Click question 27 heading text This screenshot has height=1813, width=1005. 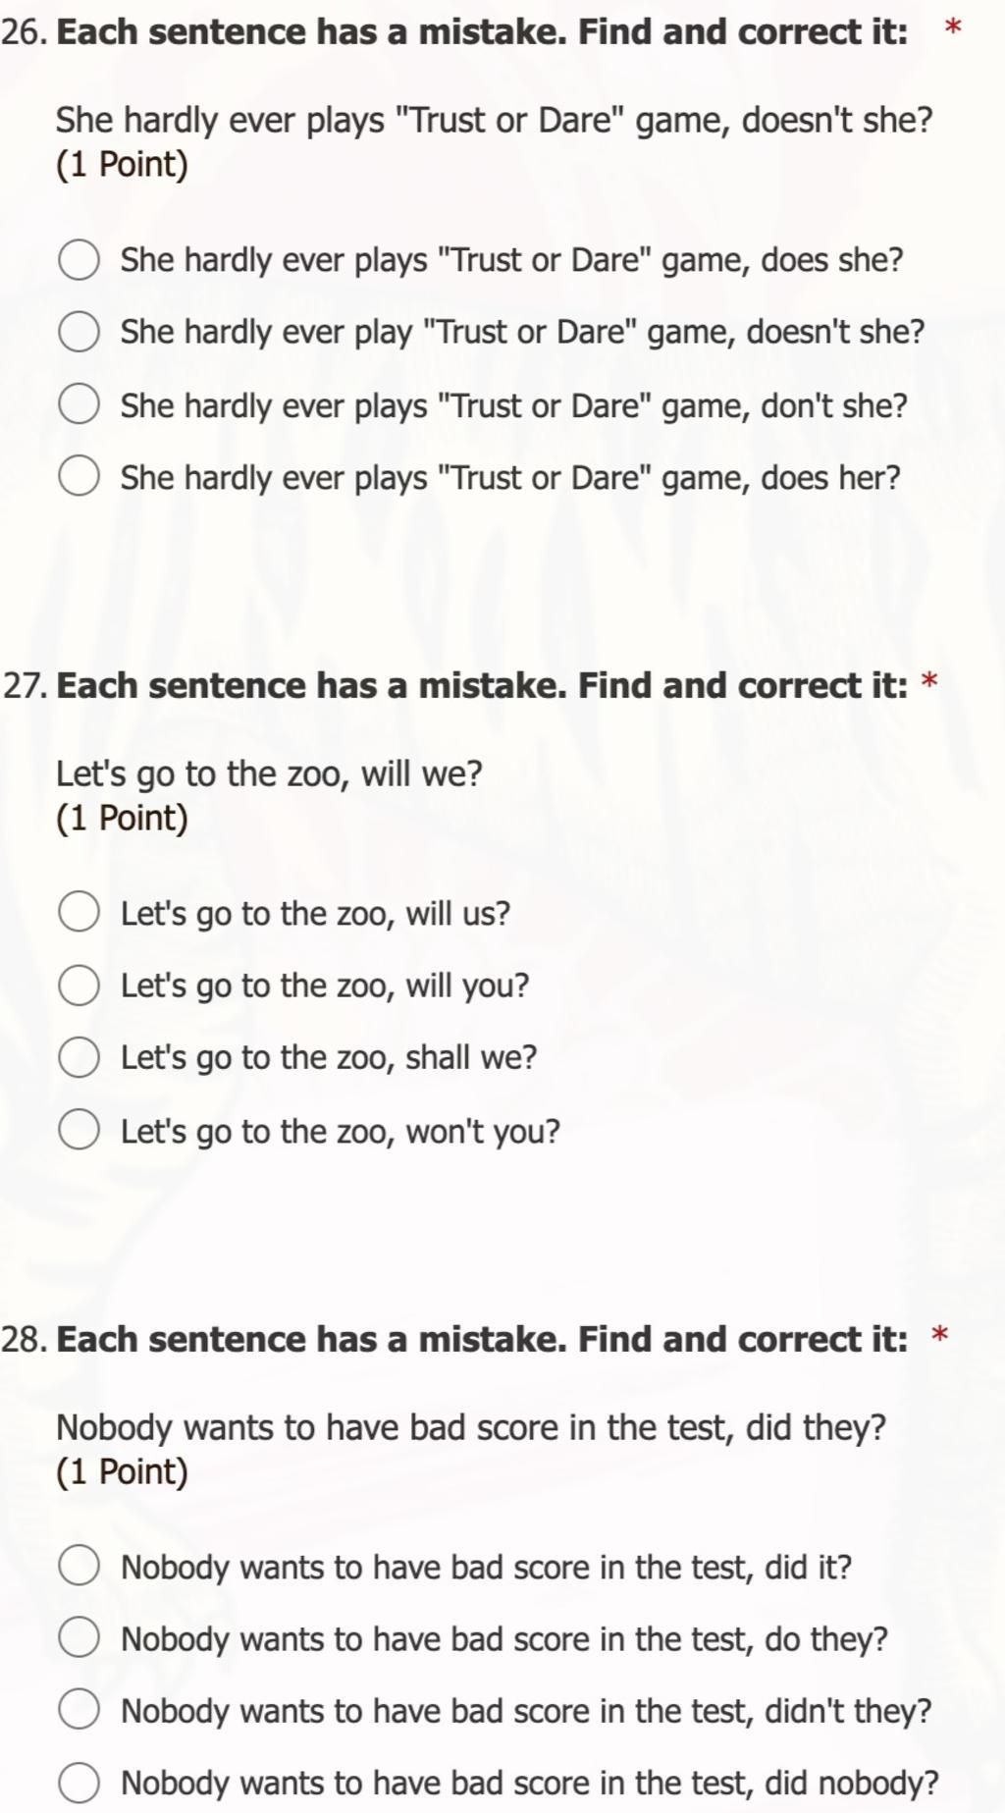482,685
